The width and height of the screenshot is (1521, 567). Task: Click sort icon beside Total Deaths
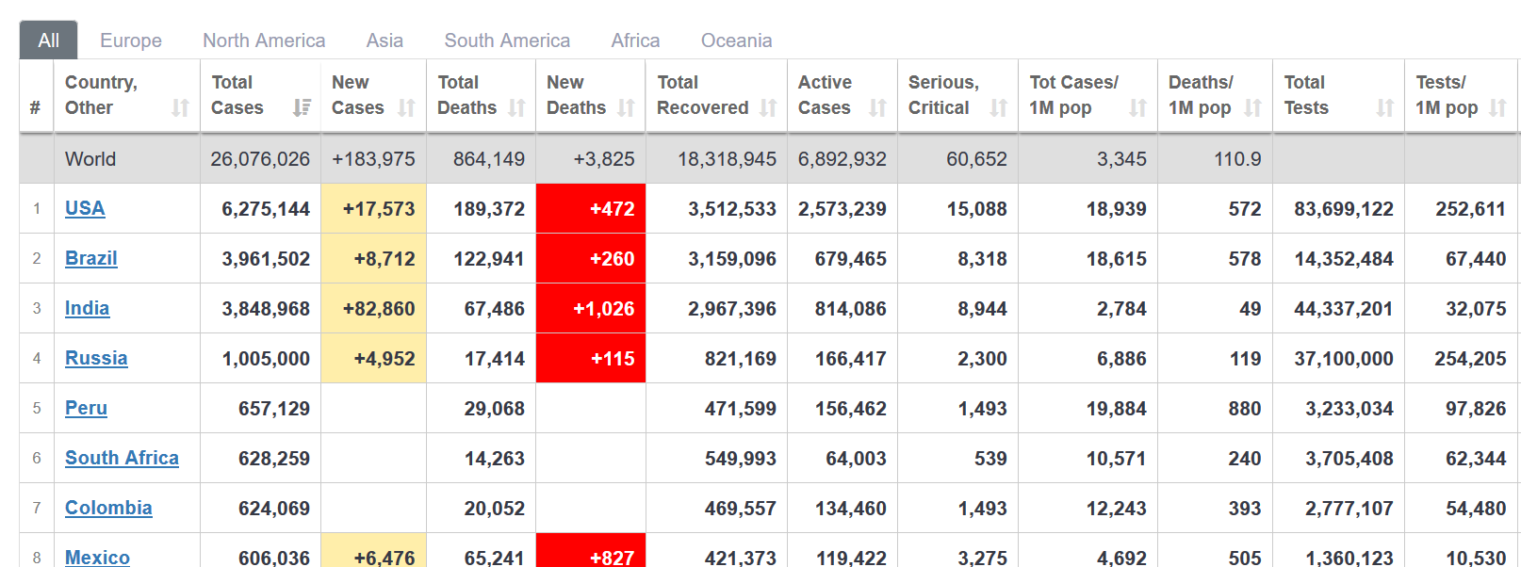click(x=516, y=108)
